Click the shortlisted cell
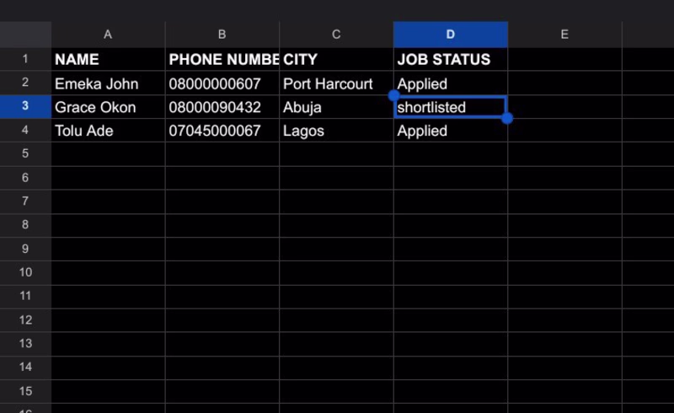Viewport: 674px width, 413px height. point(451,107)
